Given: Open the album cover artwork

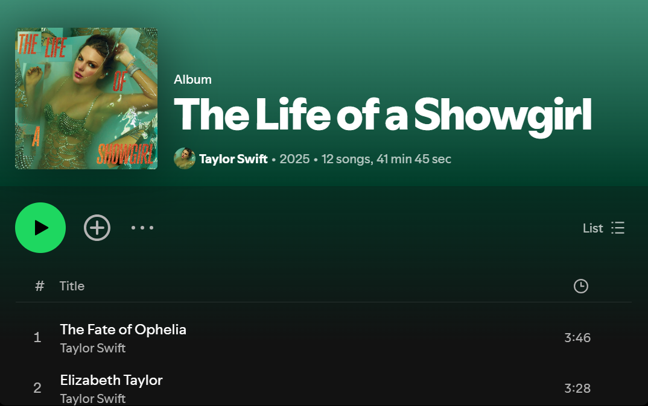Looking at the screenshot, I should tap(86, 98).
